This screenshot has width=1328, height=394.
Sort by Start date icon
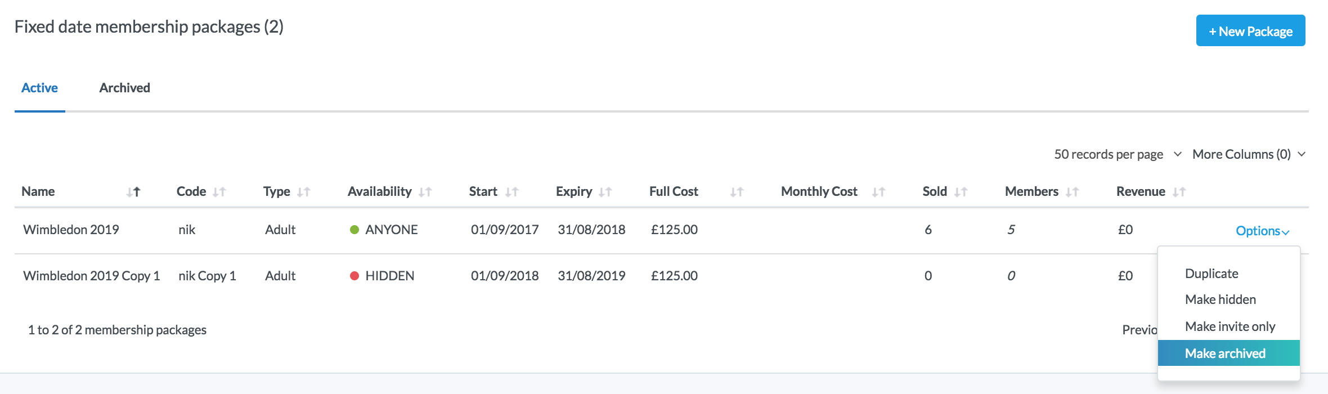[512, 192]
